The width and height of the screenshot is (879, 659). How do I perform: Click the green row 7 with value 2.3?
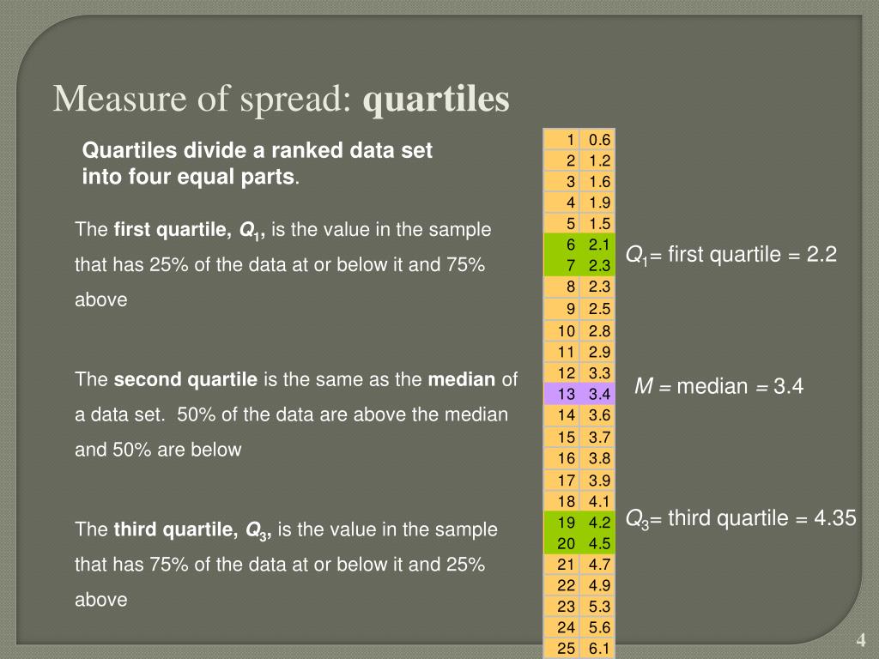(579, 265)
